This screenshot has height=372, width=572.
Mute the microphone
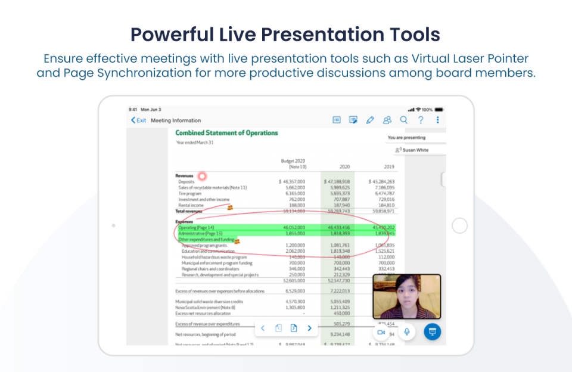pos(406,331)
